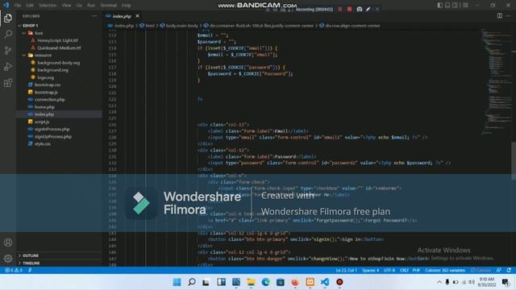Expand the OUTLINE section
The width and height of the screenshot is (516, 290).
coord(31,255)
